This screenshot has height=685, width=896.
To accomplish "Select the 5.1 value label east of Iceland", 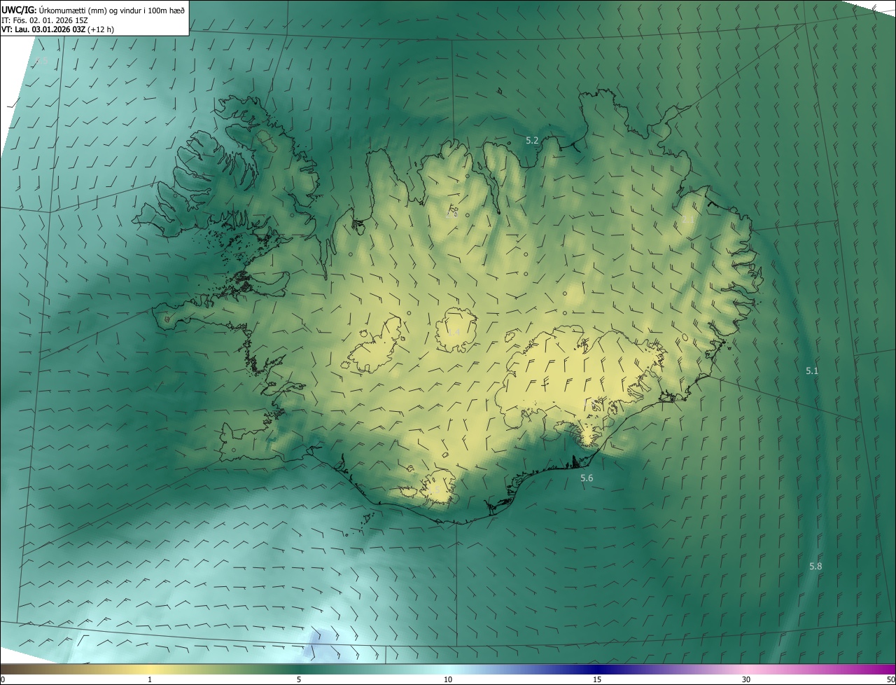I will click(812, 371).
